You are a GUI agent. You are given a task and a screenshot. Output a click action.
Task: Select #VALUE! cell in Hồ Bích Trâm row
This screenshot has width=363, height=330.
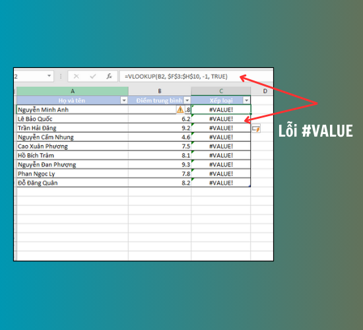click(x=221, y=155)
